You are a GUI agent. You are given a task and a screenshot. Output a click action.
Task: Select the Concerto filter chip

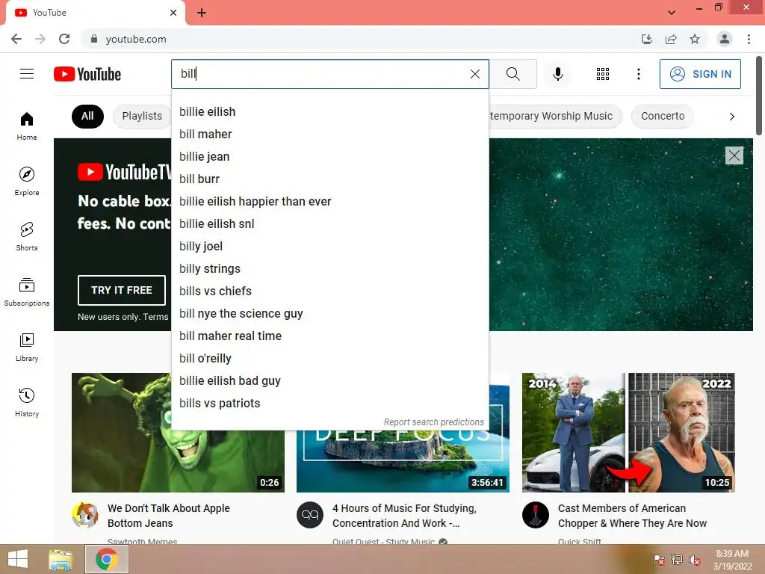(663, 116)
